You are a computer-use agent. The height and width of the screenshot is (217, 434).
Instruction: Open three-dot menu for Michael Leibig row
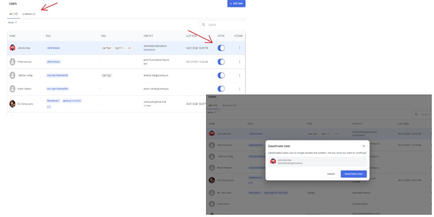(239, 75)
